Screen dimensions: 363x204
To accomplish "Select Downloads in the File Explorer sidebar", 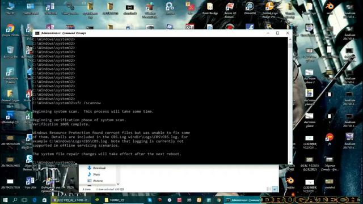I will click(96, 168).
